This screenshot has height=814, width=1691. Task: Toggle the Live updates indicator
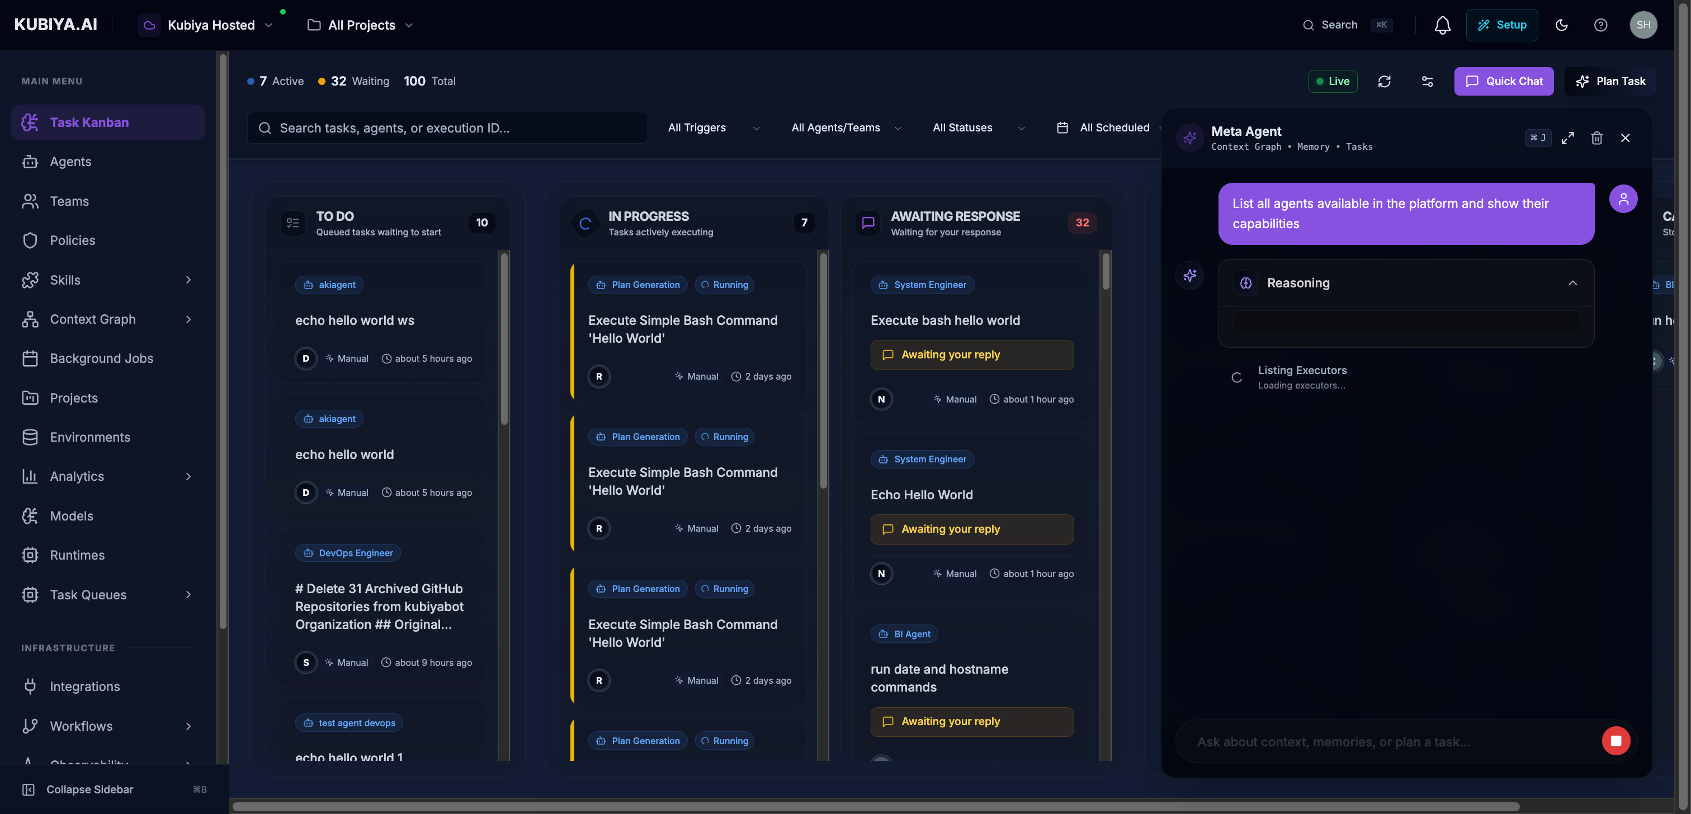[x=1333, y=82]
